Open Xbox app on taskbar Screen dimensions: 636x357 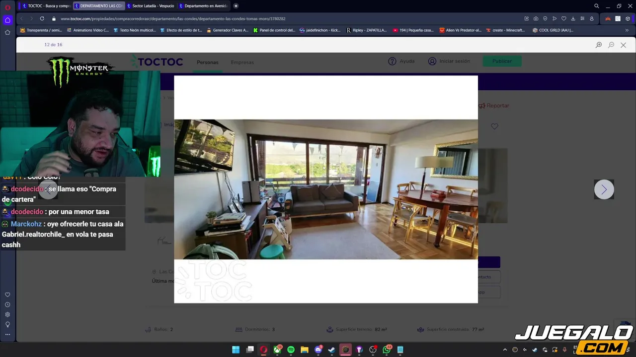click(277, 350)
